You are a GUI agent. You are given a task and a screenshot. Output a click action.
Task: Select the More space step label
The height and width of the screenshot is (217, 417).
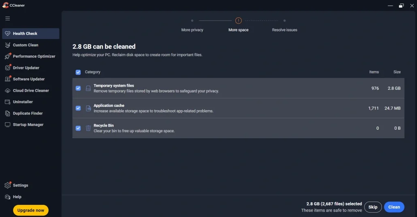click(238, 30)
